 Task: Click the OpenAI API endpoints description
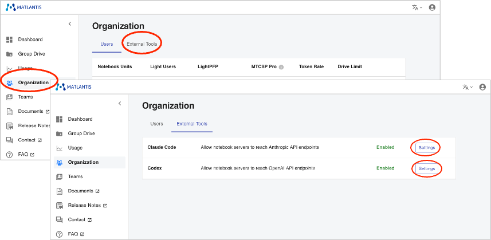tap(258, 168)
